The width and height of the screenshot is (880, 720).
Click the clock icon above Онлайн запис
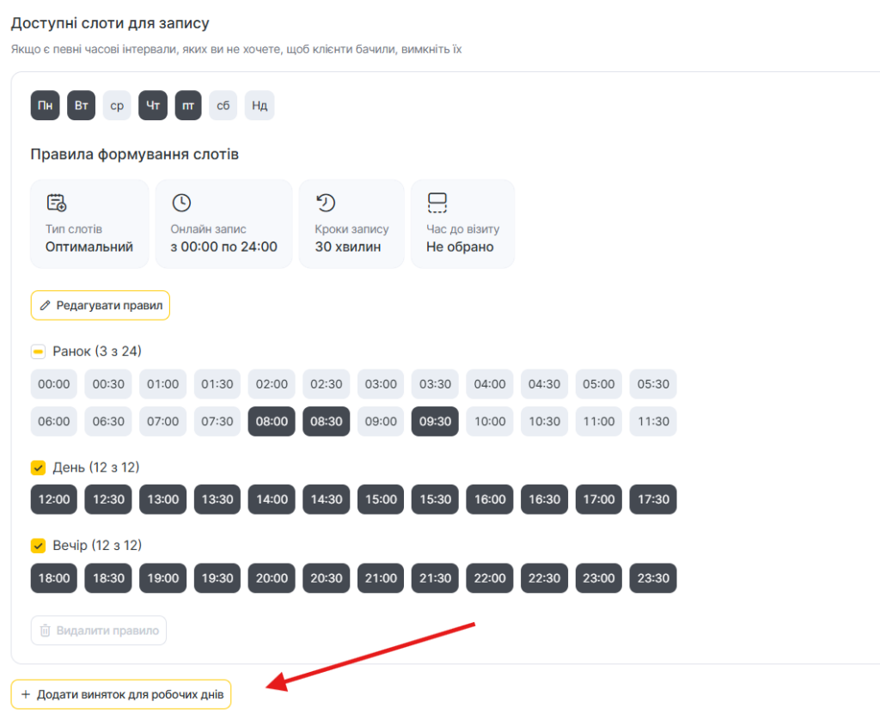[181, 203]
